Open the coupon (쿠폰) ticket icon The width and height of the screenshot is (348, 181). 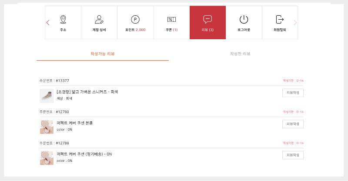point(171,20)
